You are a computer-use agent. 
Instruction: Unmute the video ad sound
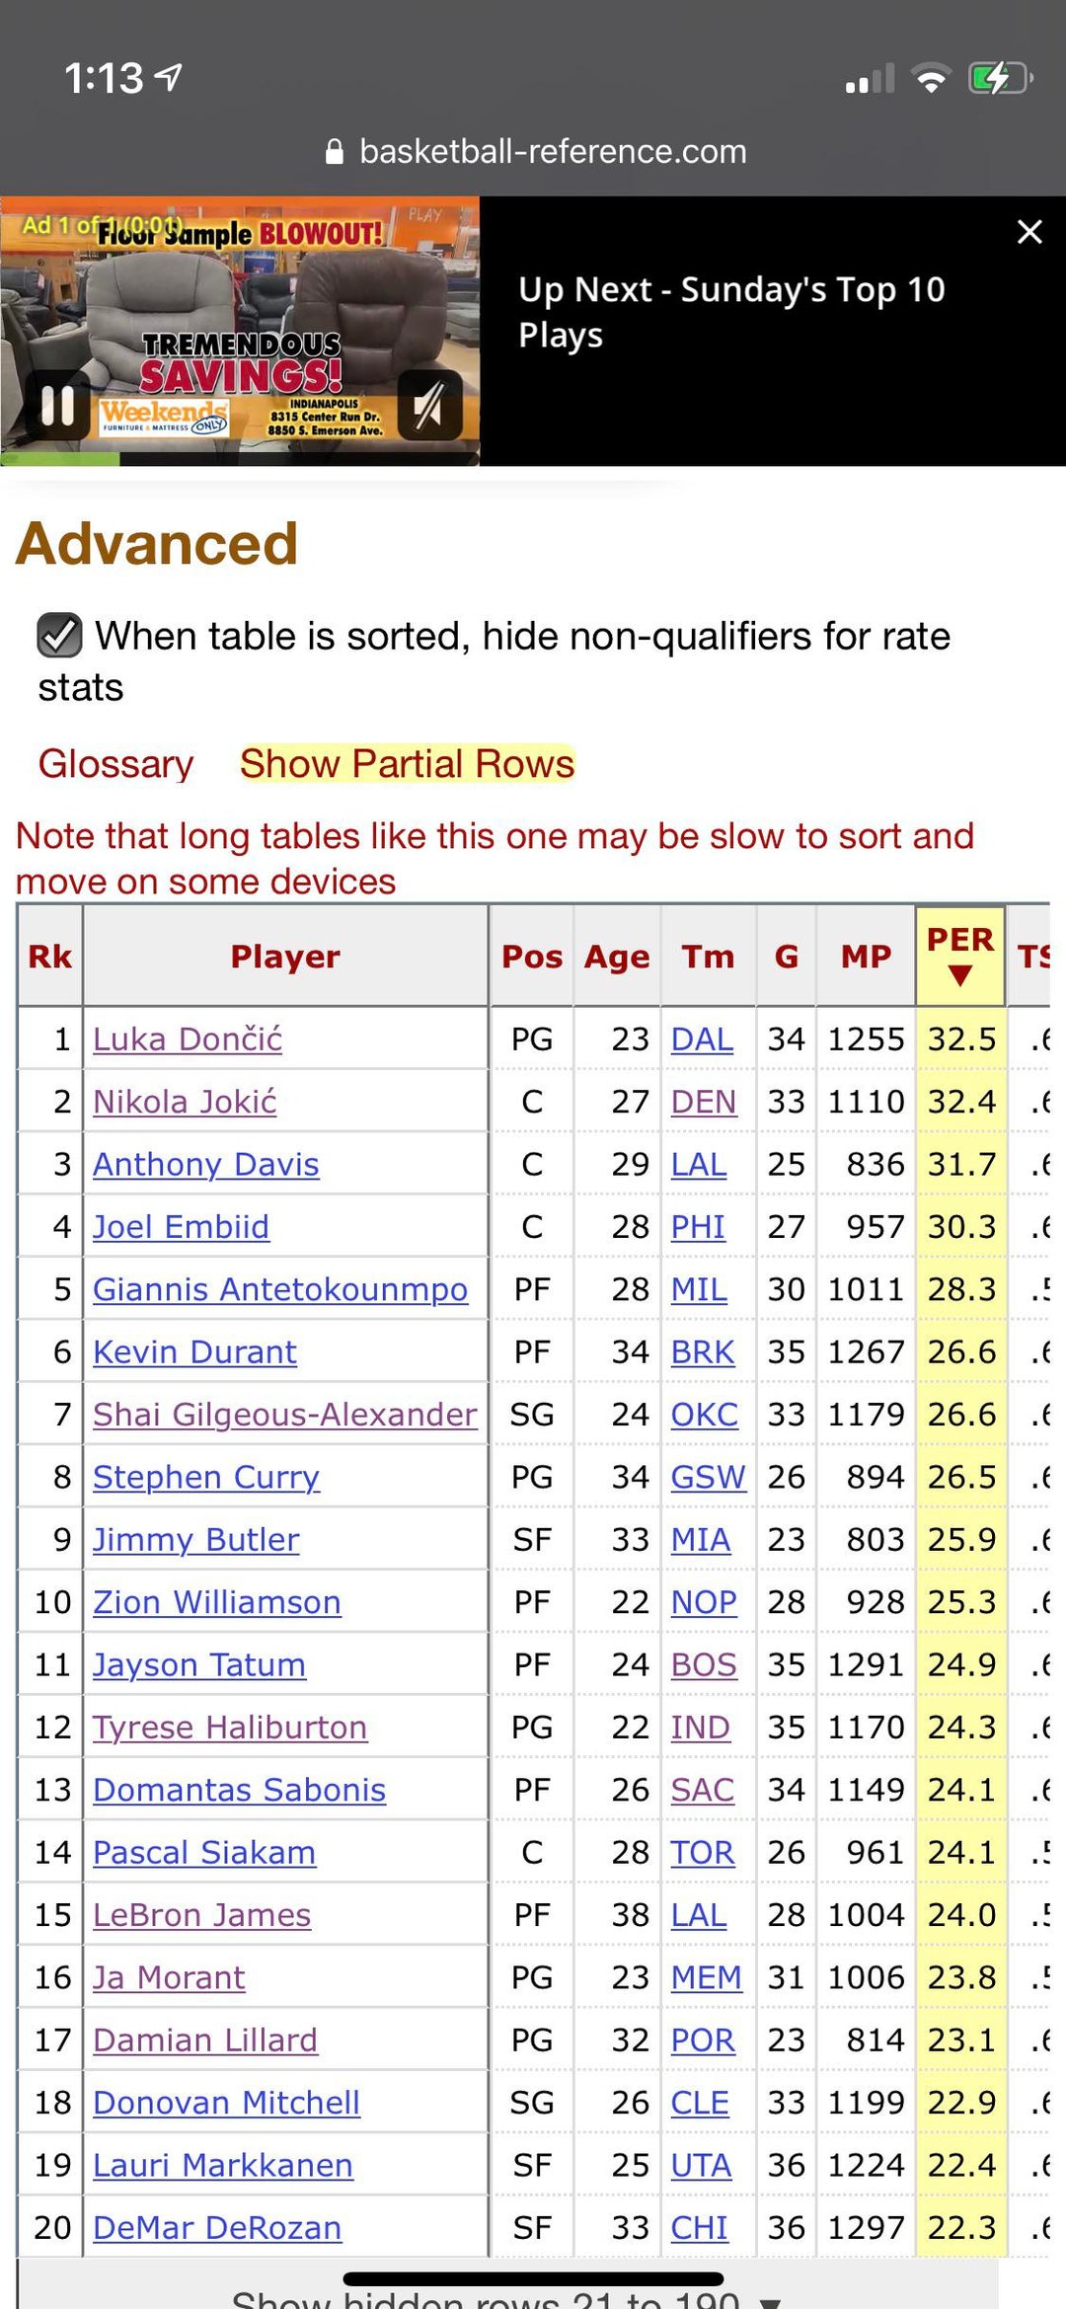[x=429, y=406]
